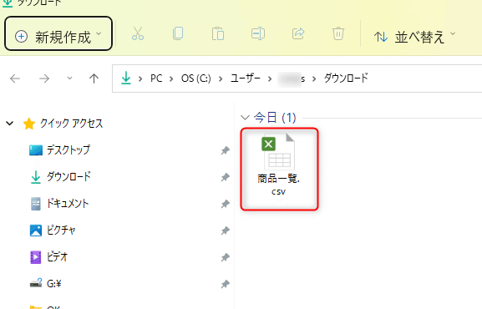
Task: Click the Copy icon in toolbar
Action: [178, 33]
